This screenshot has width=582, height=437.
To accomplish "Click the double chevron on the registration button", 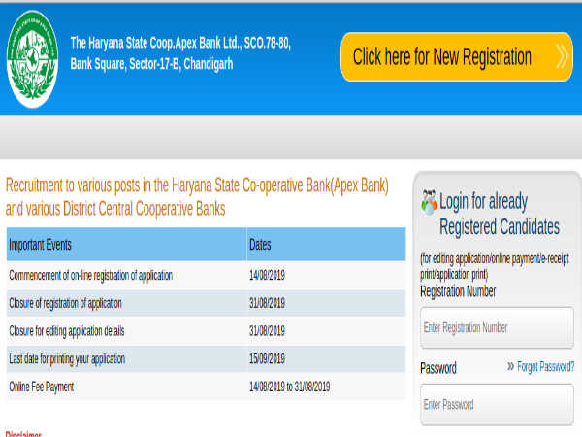I will (x=561, y=56).
